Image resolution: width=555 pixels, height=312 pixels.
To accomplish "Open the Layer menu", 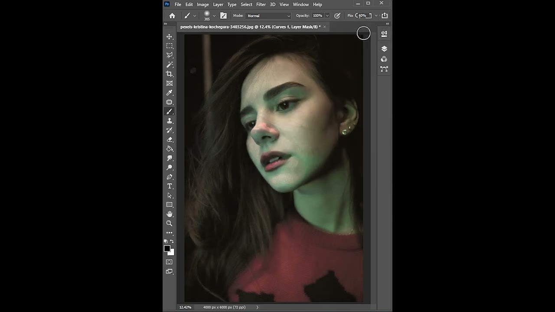I will pyautogui.click(x=218, y=4).
